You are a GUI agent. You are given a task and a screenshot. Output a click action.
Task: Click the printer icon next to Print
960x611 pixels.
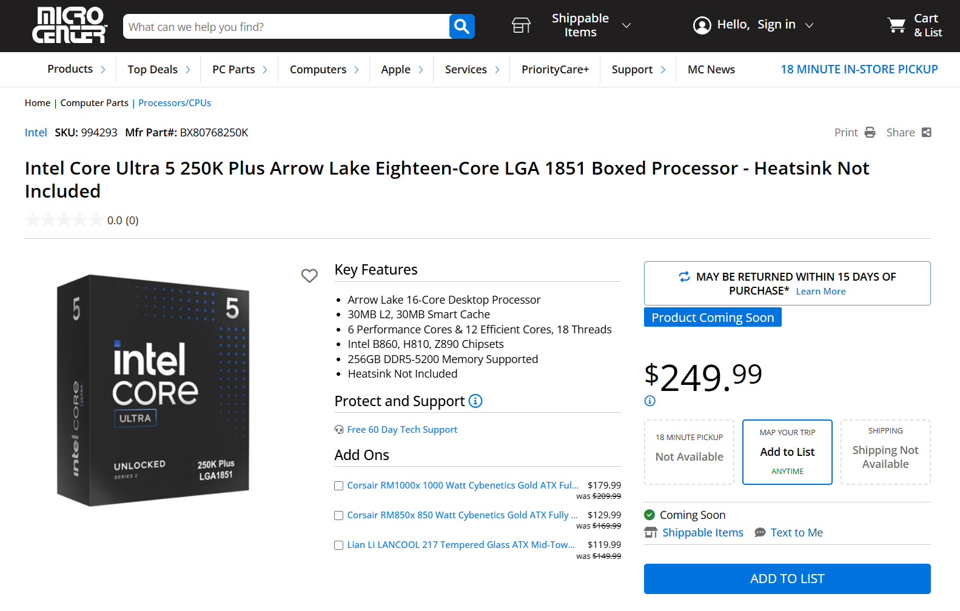point(870,133)
